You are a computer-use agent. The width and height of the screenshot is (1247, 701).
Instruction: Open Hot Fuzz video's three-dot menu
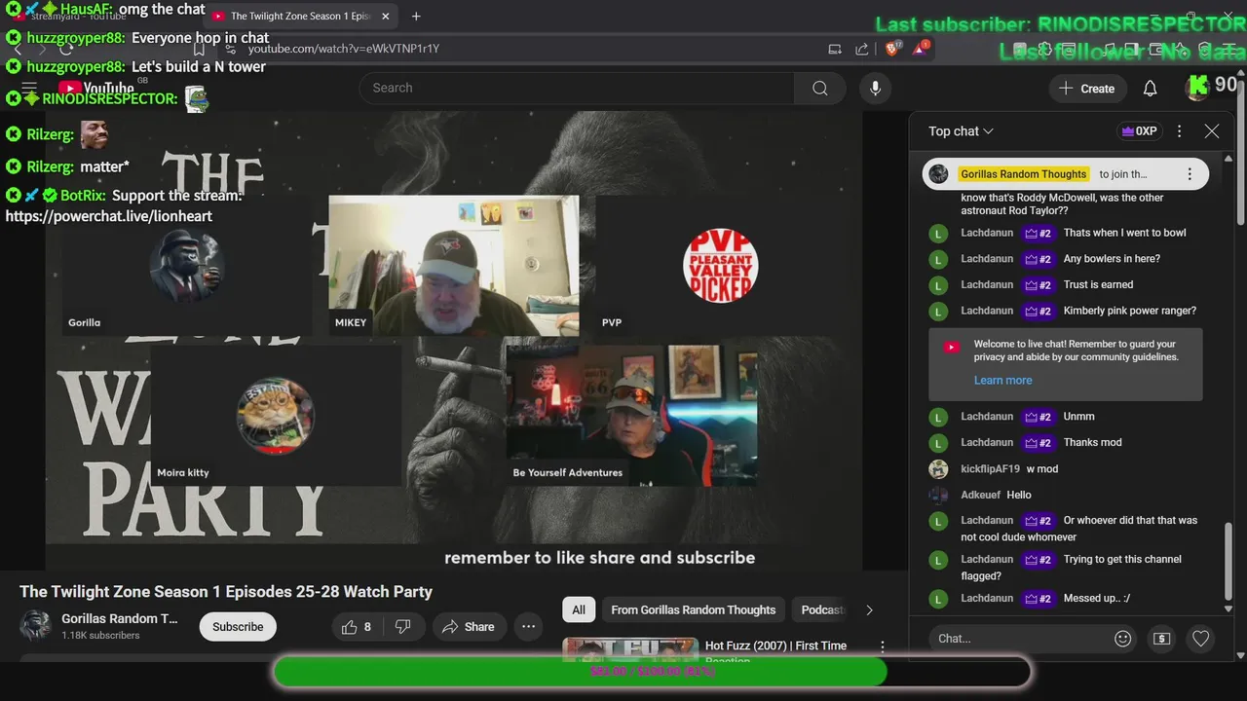coord(883,646)
